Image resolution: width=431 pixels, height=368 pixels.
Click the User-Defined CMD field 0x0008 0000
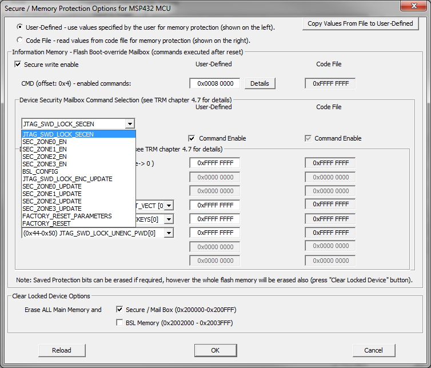coord(215,83)
